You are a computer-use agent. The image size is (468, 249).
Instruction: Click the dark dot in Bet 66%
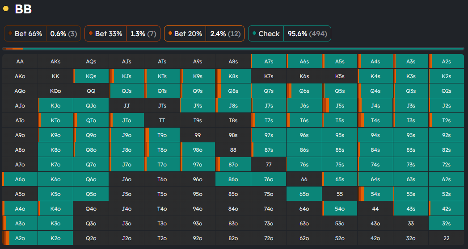click(x=10, y=33)
